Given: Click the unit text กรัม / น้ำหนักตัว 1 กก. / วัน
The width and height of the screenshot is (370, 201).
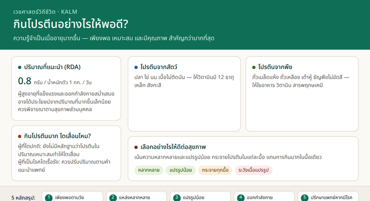Looking at the screenshot, I should point(62,82).
